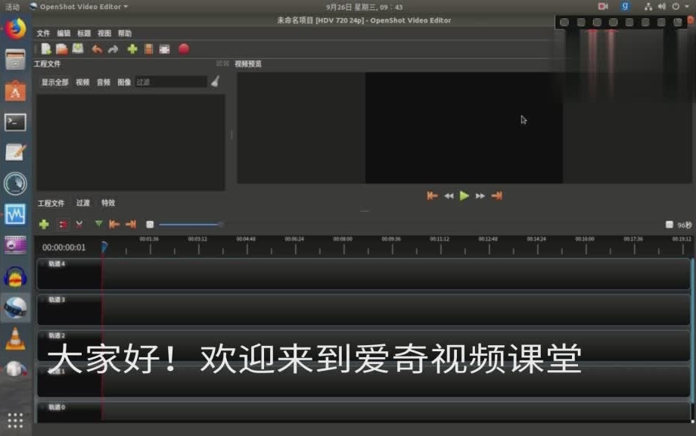Open OpenShot Video Editor app menu dropdown
This screenshot has height=436, width=696.
(x=79, y=7)
